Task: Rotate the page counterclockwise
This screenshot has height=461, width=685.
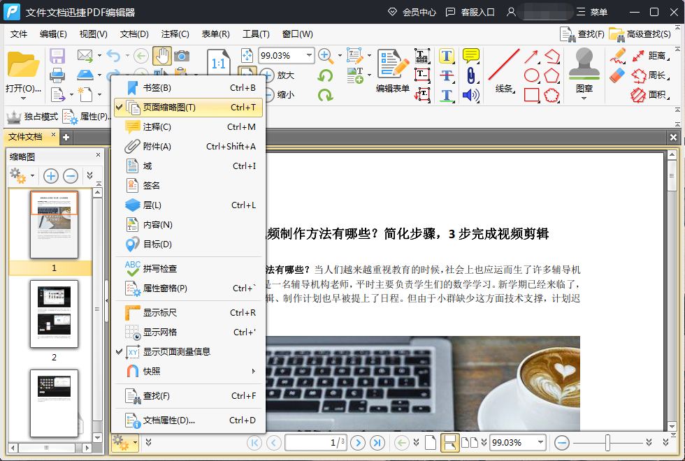Action: [x=325, y=75]
